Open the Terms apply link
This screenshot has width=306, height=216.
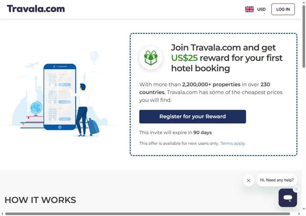(x=233, y=143)
